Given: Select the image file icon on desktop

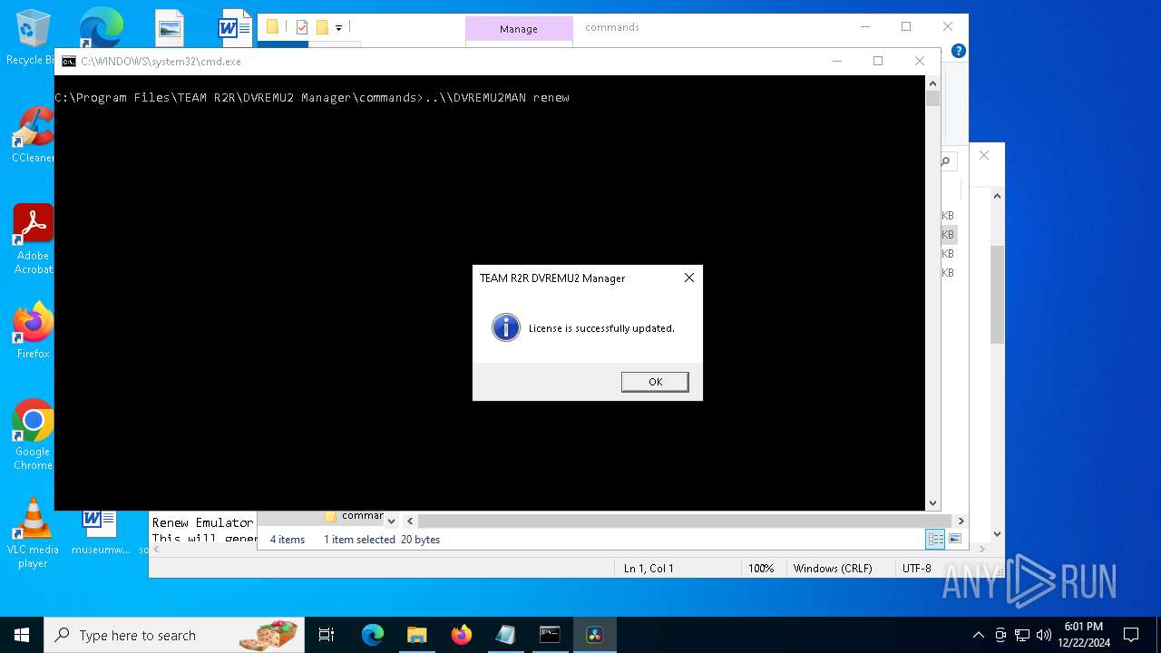Looking at the screenshot, I should (x=170, y=28).
